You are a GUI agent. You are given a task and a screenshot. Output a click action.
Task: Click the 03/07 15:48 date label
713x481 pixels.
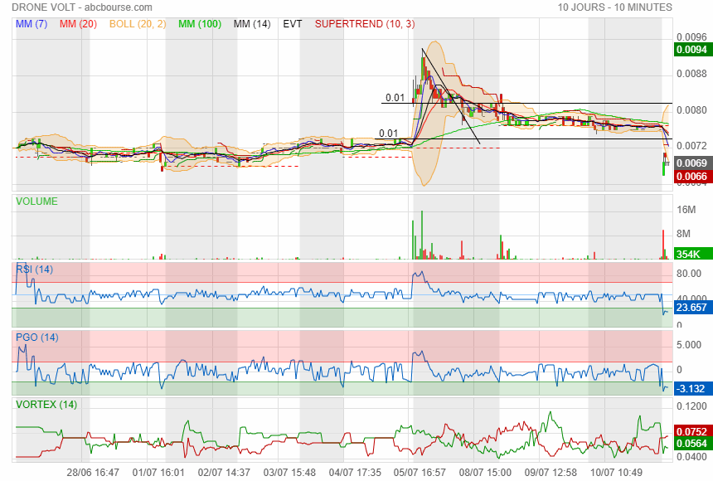(x=289, y=473)
